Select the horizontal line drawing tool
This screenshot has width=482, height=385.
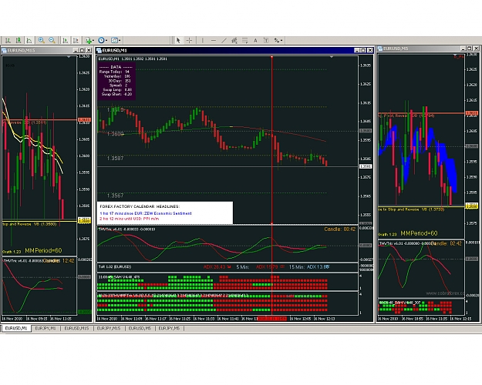tap(214, 40)
